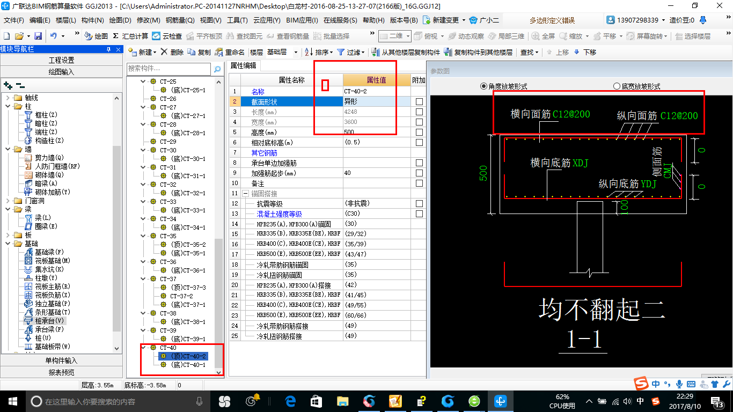This screenshot has width=733, height=412.
Task: Toggle 附加 checkbox for 截面形状 row
Action: click(x=419, y=101)
